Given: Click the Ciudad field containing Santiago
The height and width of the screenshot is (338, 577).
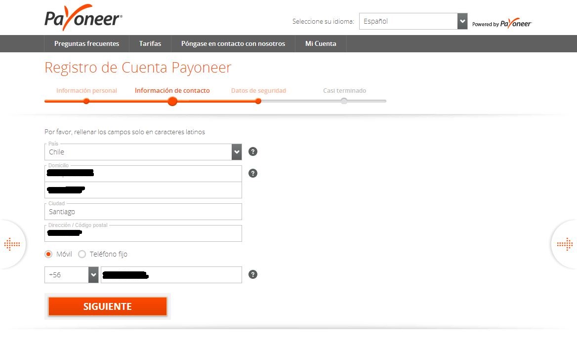Looking at the screenshot, I should (143, 212).
